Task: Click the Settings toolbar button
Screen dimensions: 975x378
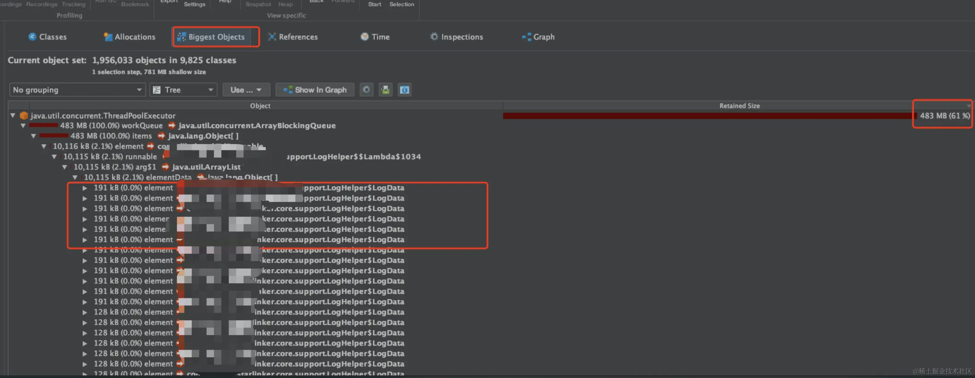Action: point(195,4)
